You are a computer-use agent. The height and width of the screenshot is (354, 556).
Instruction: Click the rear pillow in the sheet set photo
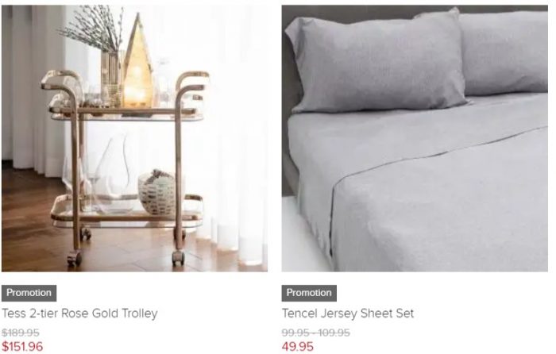click(x=504, y=53)
